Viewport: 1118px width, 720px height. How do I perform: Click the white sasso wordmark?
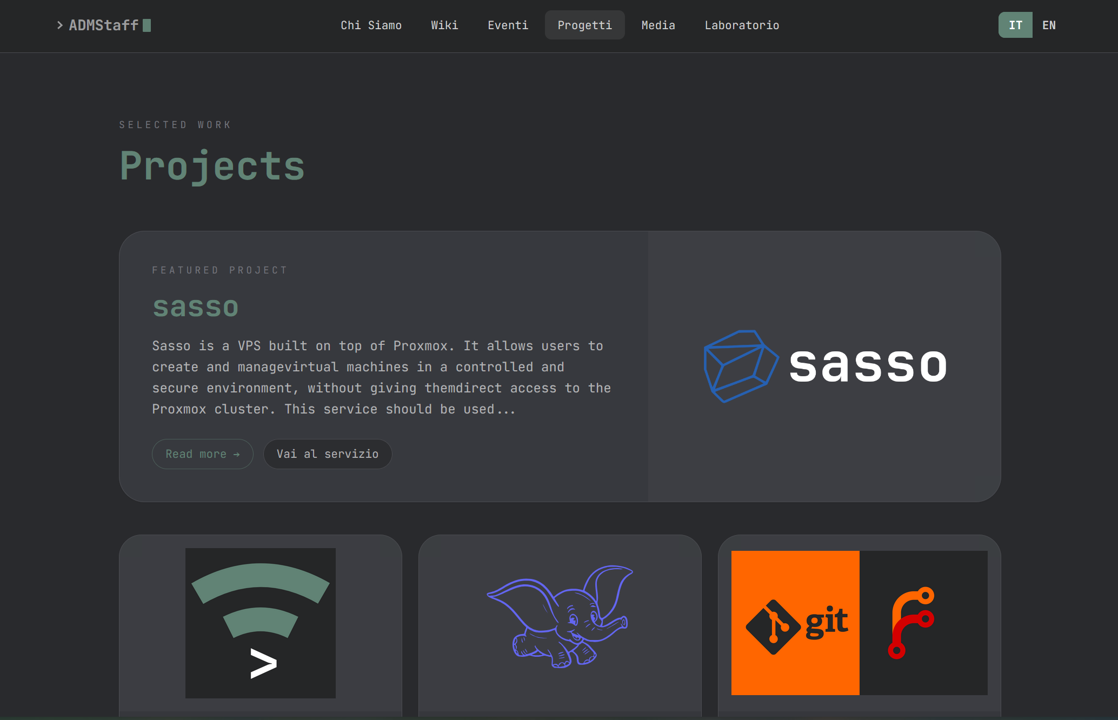pos(868,366)
